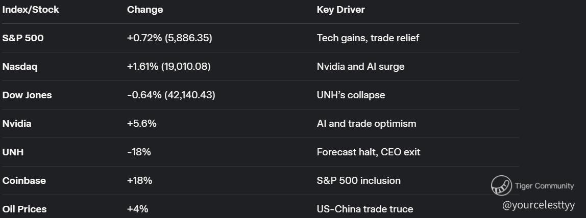Screen dimensions: 586x218
Task: Click the @yourcelesttyy username handle
Action: click(x=539, y=205)
